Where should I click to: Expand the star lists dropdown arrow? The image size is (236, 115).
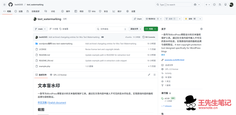point(200,19)
